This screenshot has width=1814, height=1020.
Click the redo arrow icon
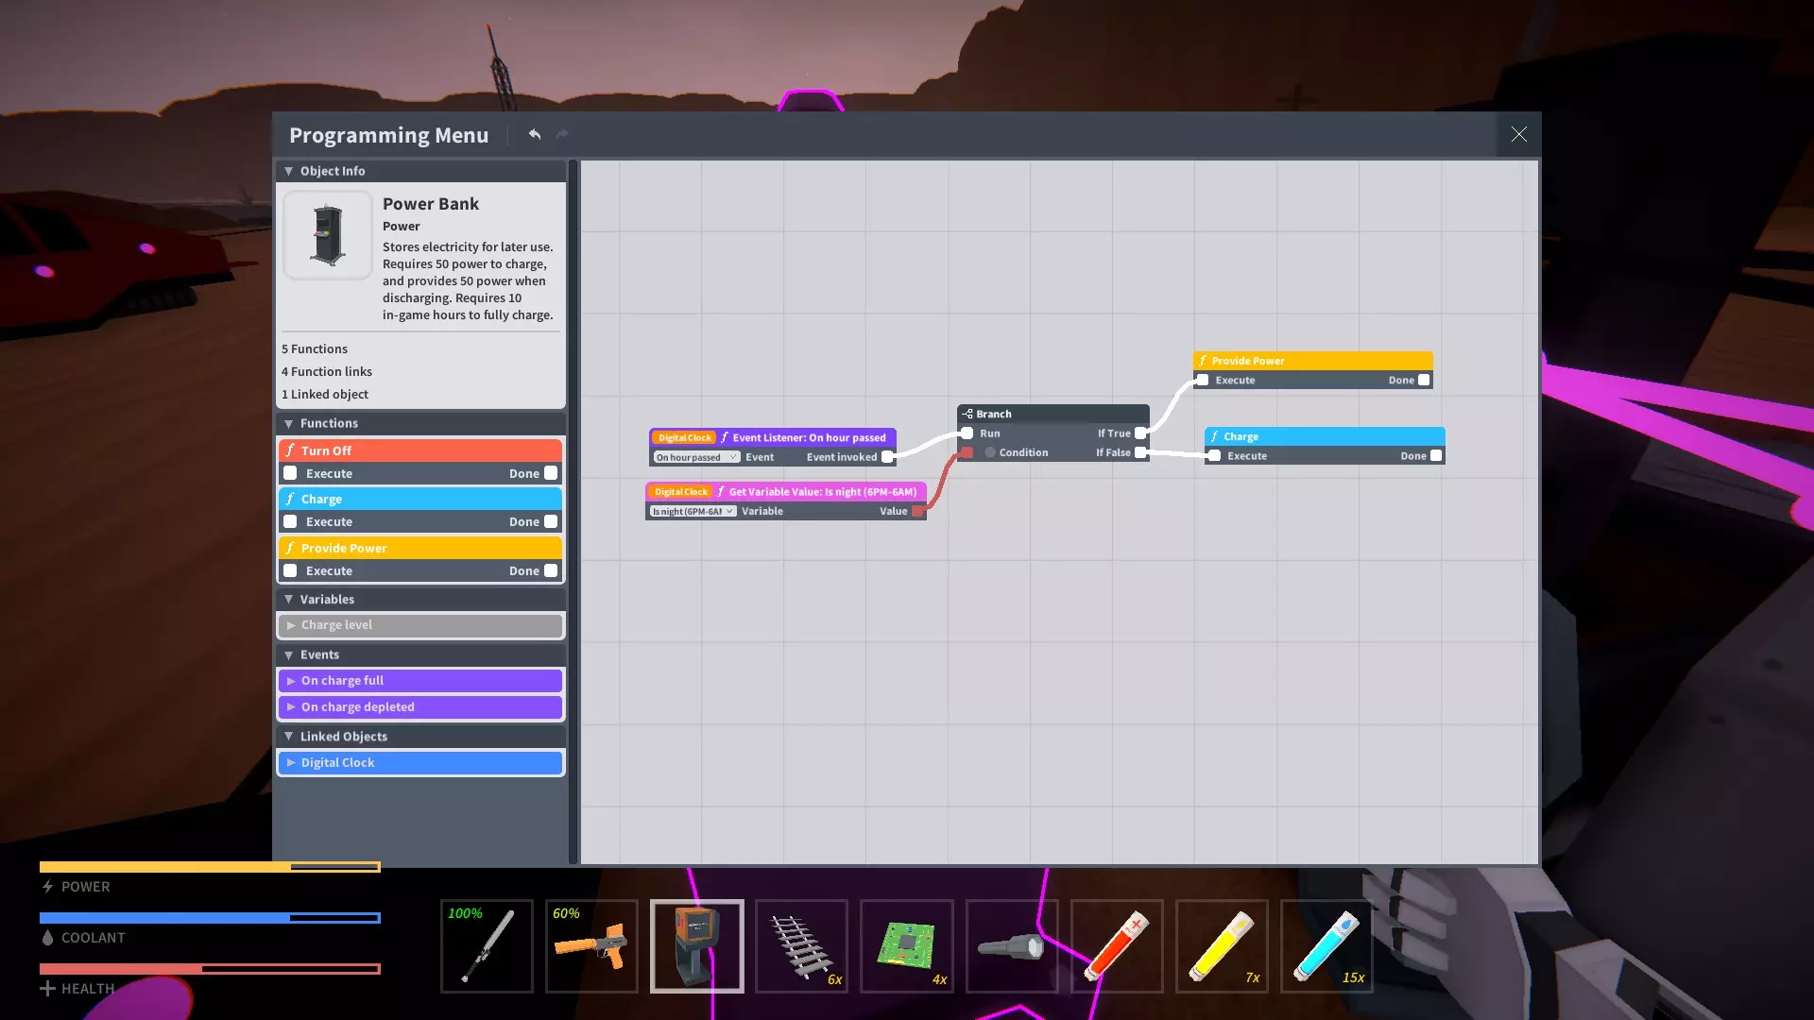coord(562,135)
